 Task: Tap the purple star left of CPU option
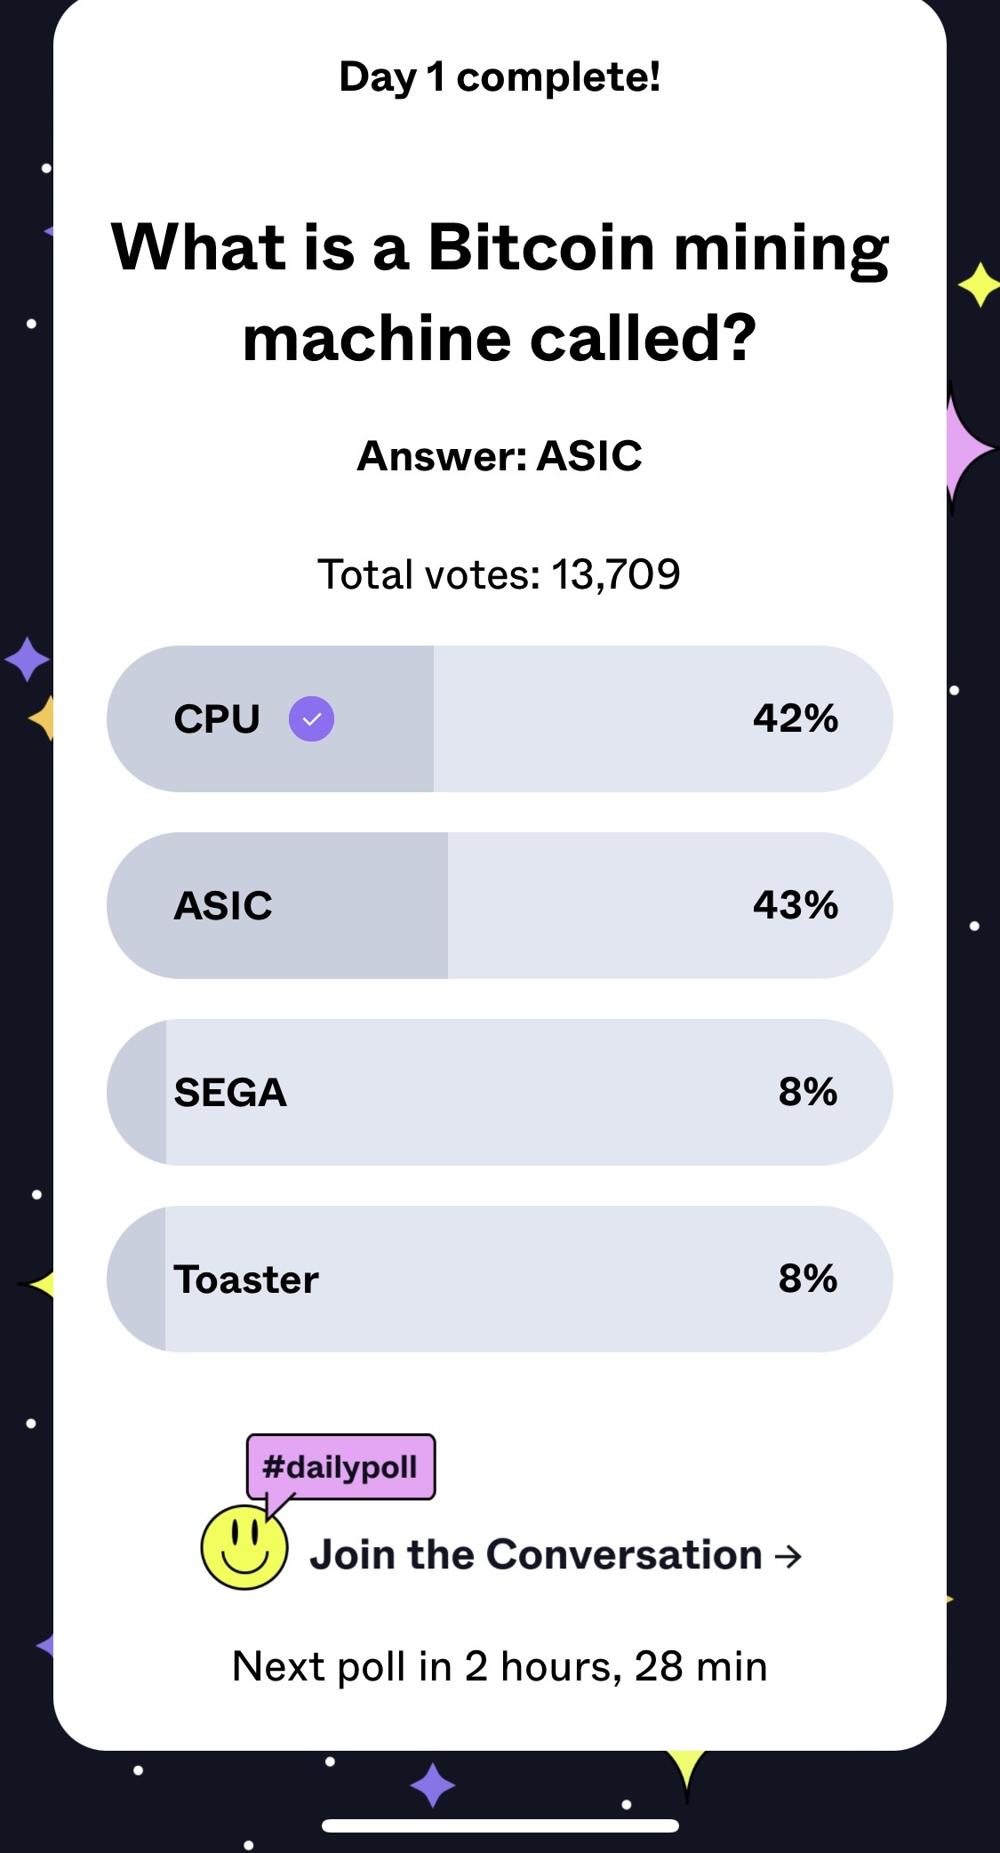27,659
